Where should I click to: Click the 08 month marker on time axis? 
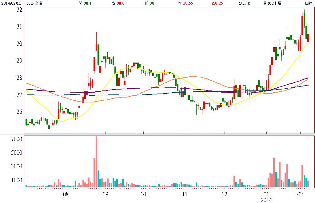click(66, 194)
